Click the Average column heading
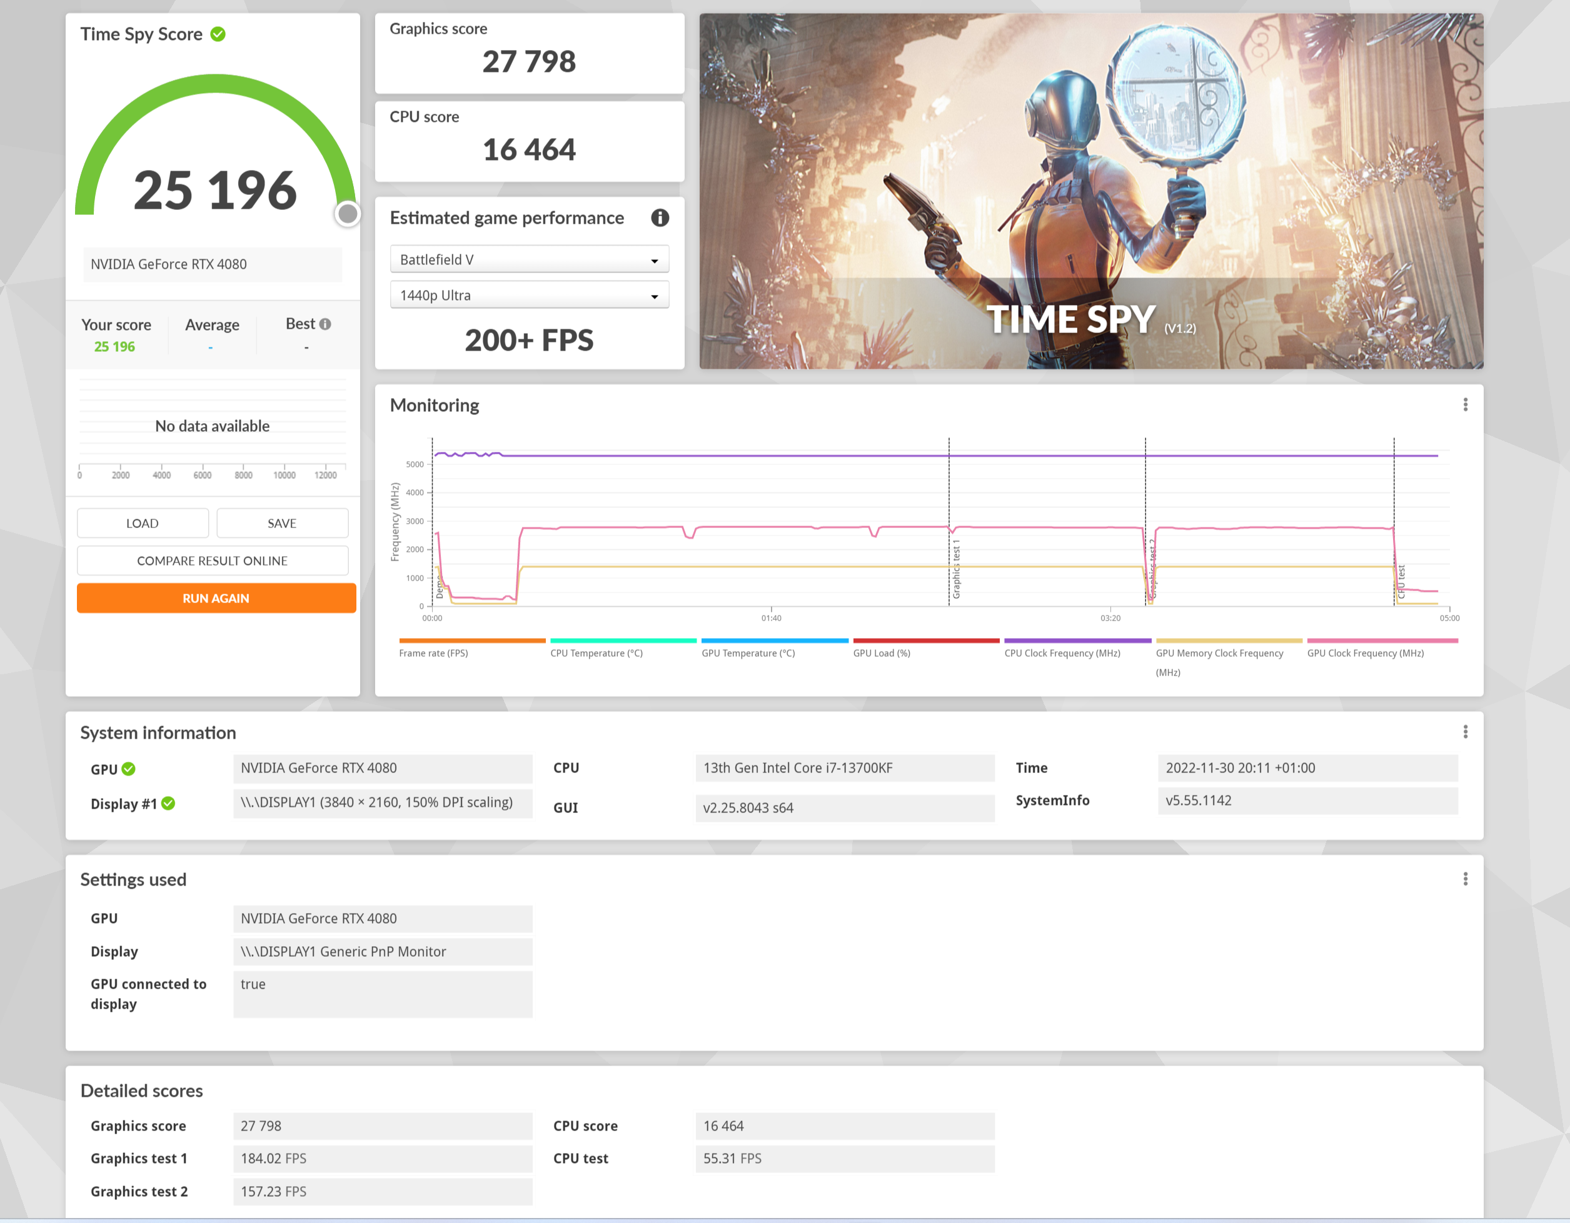Screen dimensions: 1570x1223 point(212,325)
